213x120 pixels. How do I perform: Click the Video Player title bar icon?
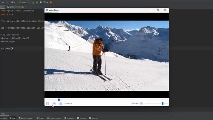47,10
